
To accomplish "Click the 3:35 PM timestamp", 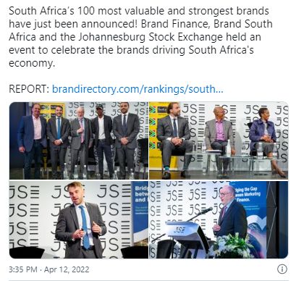I will [23, 269].
